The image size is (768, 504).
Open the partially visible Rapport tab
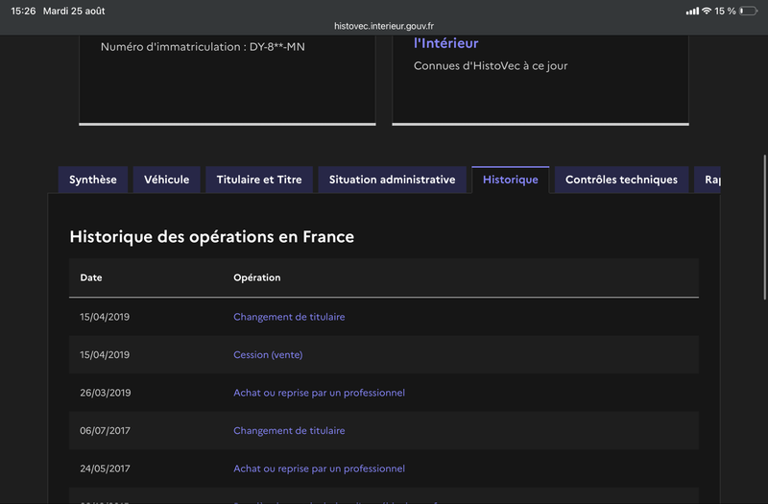click(708, 180)
